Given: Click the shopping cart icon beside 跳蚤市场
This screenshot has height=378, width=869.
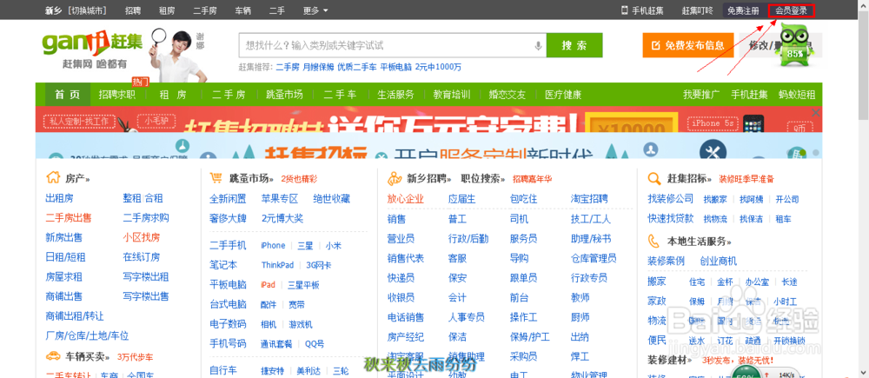Looking at the screenshot, I should coord(216,178).
